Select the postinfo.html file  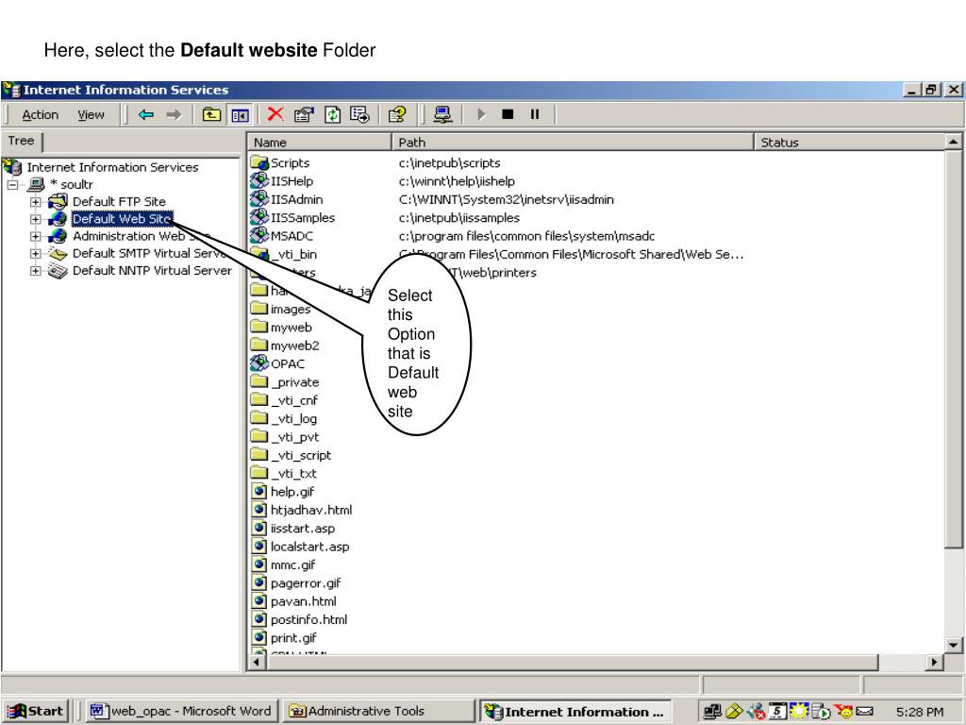click(308, 619)
